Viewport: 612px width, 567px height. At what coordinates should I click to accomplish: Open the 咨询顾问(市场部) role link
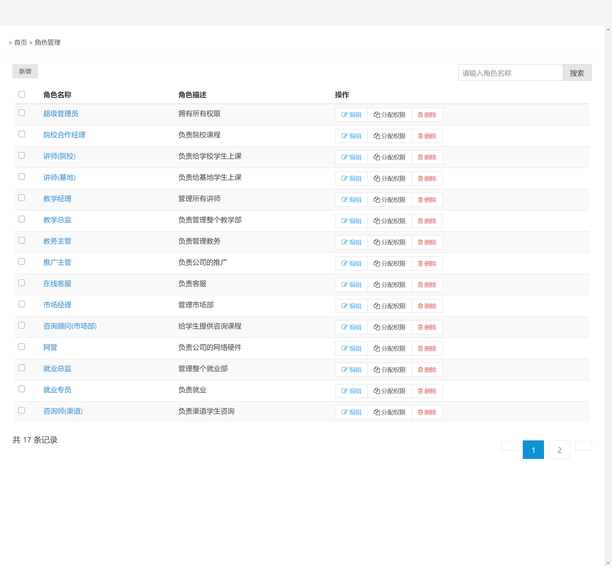click(70, 326)
